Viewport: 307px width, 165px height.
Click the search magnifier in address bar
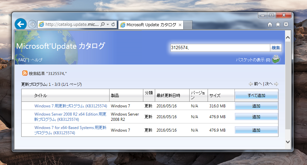coord(102,25)
